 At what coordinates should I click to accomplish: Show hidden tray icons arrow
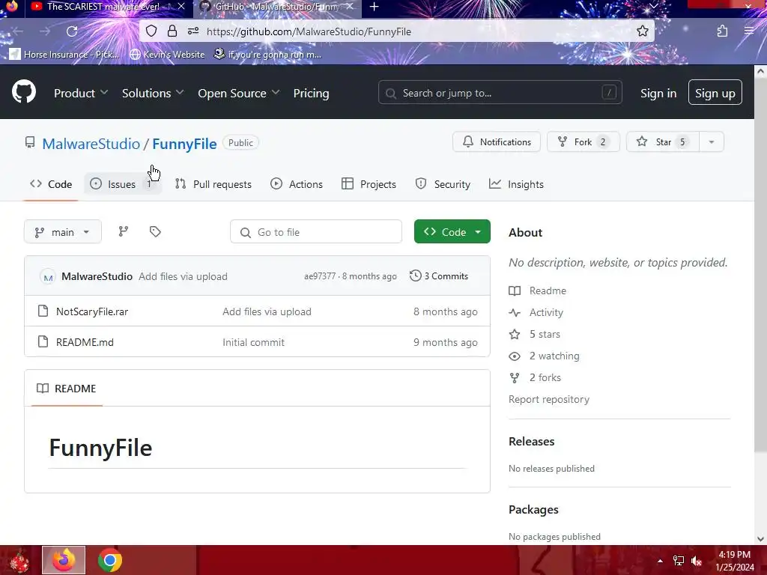(660, 561)
